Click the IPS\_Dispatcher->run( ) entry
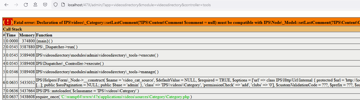 click(57, 47)
